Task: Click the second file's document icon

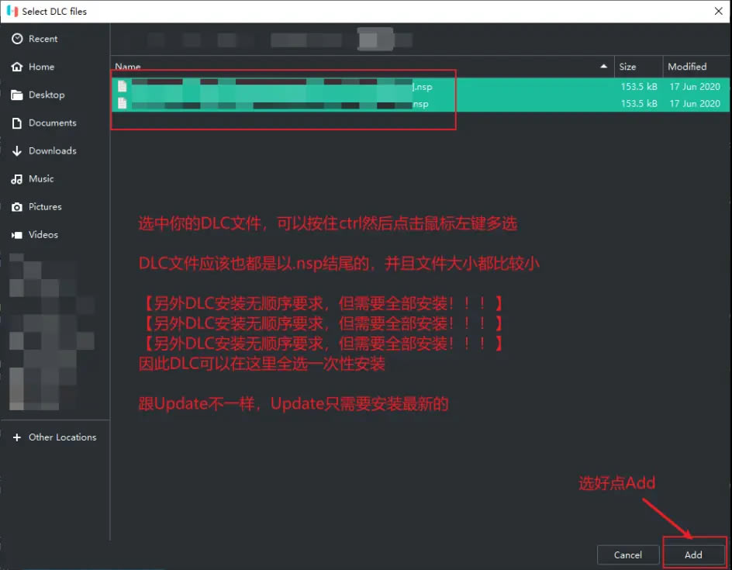Action: (123, 103)
